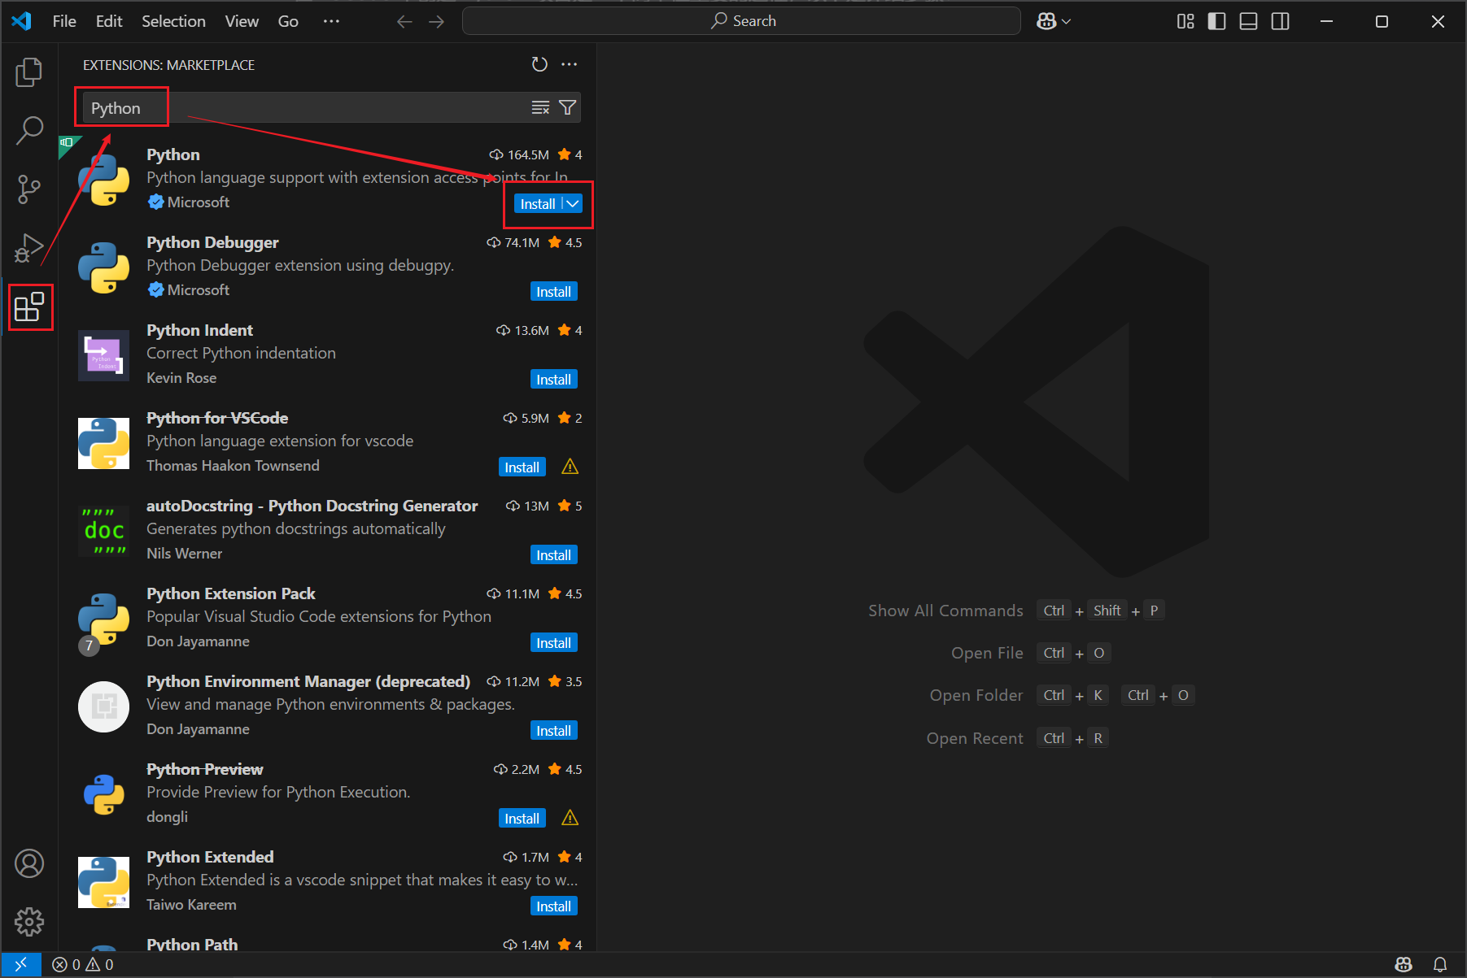The width and height of the screenshot is (1467, 978).
Task: Open the Go menu
Action: pos(288,21)
